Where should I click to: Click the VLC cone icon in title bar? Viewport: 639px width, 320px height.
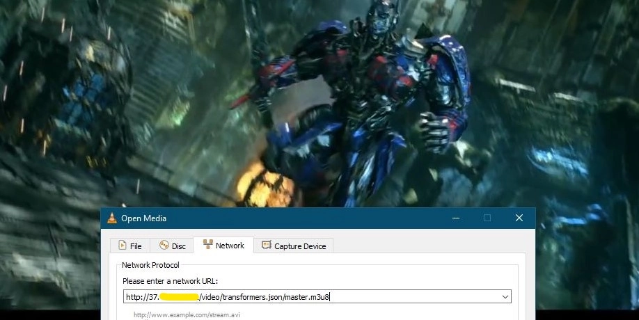111,218
